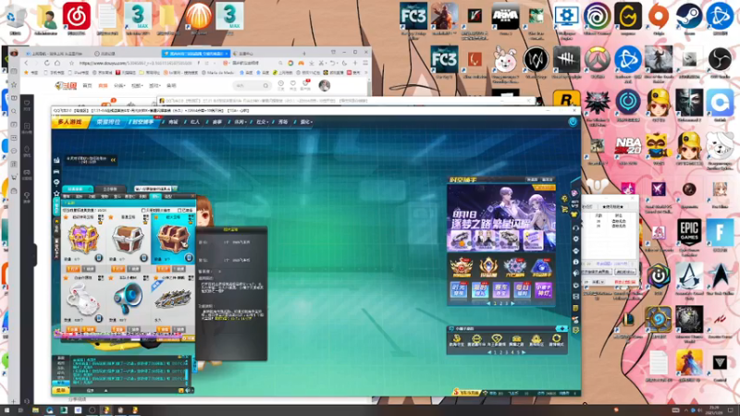This screenshot has width=740, height=416.
Task: Go to the next page of event panel tiles
Action: (x=513, y=304)
